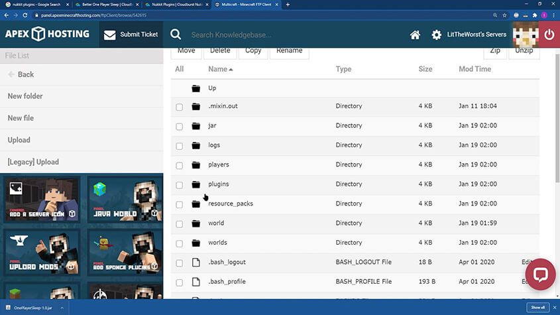This screenshot has width=560, height=315.
Task: Open the players folder name
Action: [219, 164]
